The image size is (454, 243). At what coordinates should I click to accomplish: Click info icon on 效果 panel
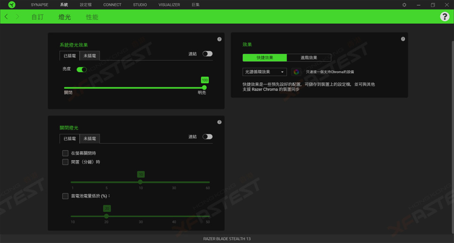403,39
